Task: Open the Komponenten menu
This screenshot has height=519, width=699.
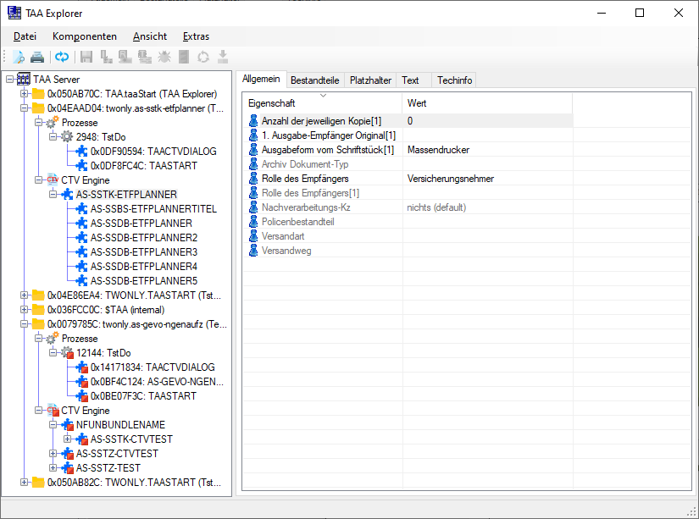Action: click(x=85, y=36)
